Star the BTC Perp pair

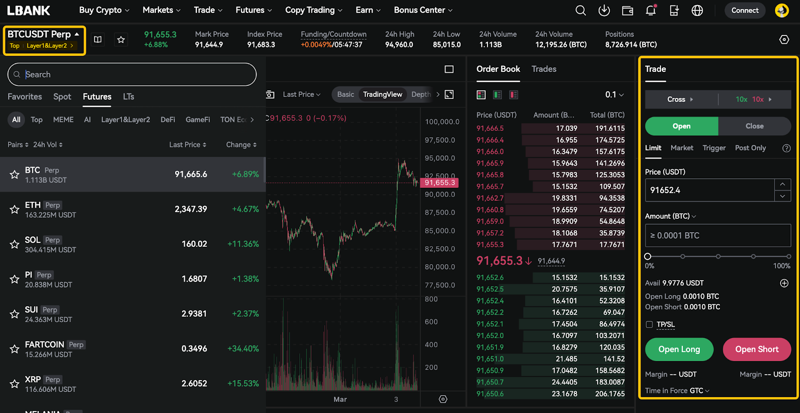coord(14,175)
